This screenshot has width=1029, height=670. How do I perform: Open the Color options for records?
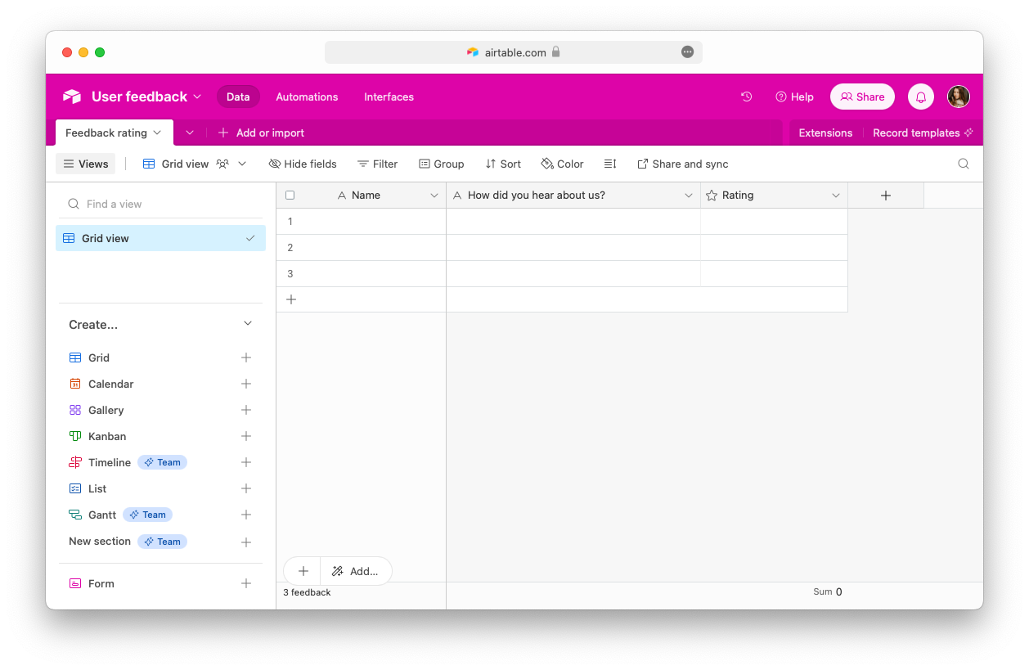pyautogui.click(x=563, y=164)
